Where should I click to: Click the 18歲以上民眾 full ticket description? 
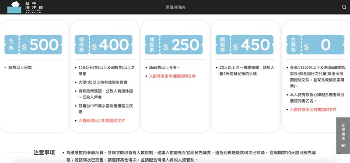[20, 68]
